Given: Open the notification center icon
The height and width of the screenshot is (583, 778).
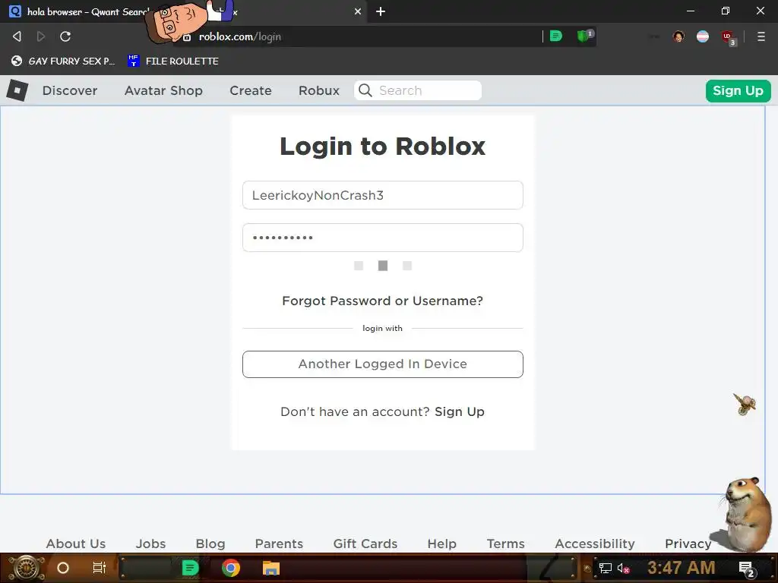Looking at the screenshot, I should (x=746, y=569).
